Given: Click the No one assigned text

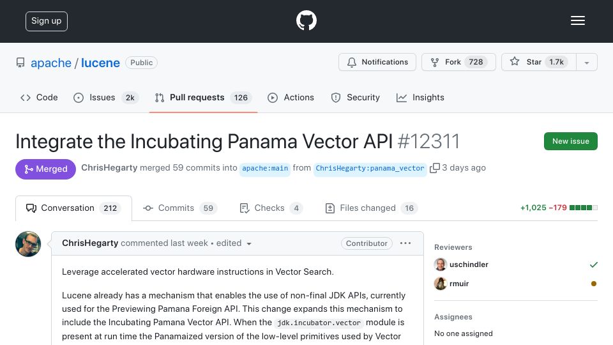Looking at the screenshot, I should (464, 333).
